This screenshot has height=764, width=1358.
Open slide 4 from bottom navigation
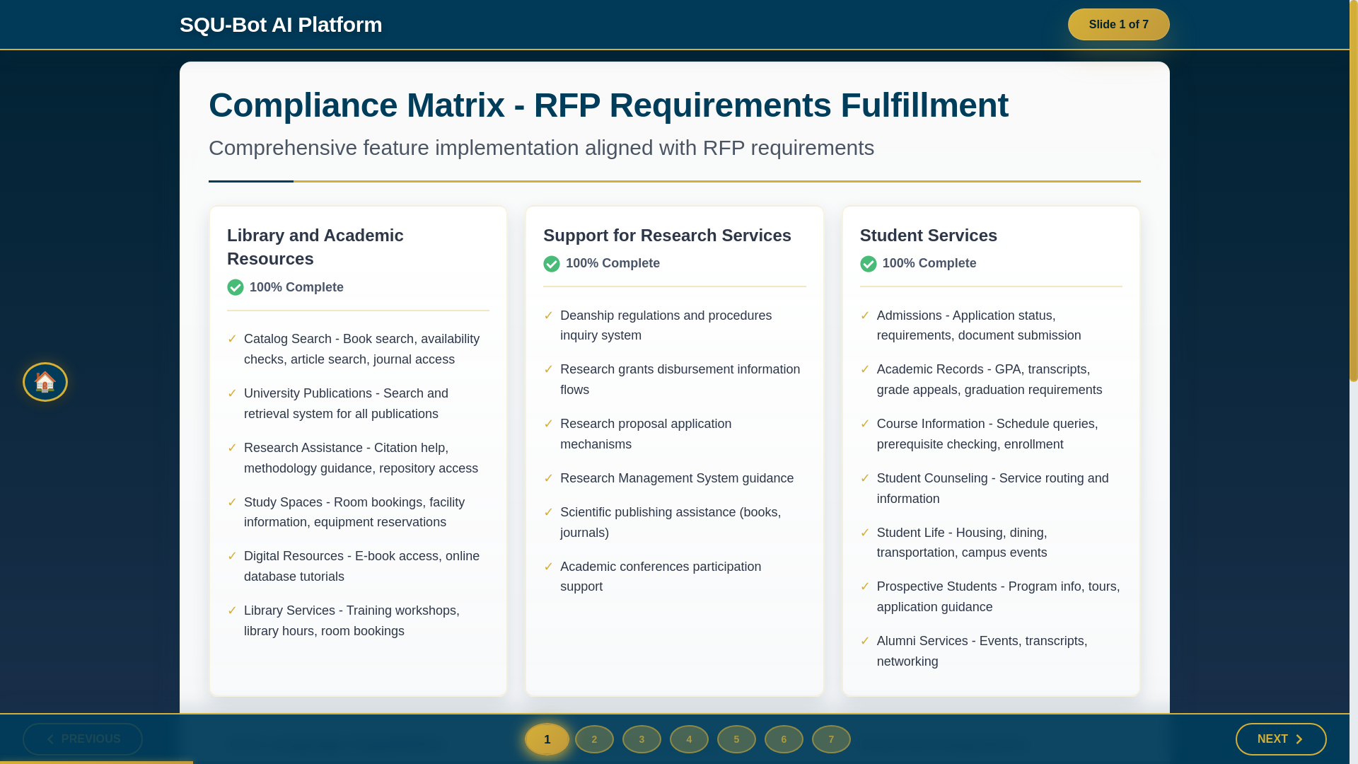tap(689, 739)
